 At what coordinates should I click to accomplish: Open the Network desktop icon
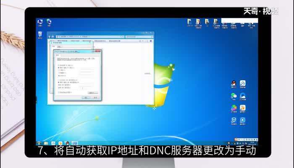(x=49, y=23)
